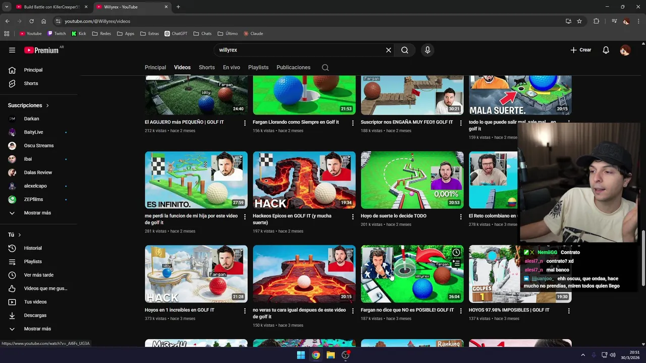Open Historial in the sidebar
The image size is (646, 363).
click(33, 248)
